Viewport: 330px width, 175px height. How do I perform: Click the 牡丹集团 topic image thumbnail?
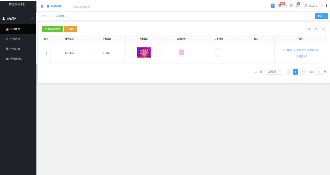click(144, 53)
